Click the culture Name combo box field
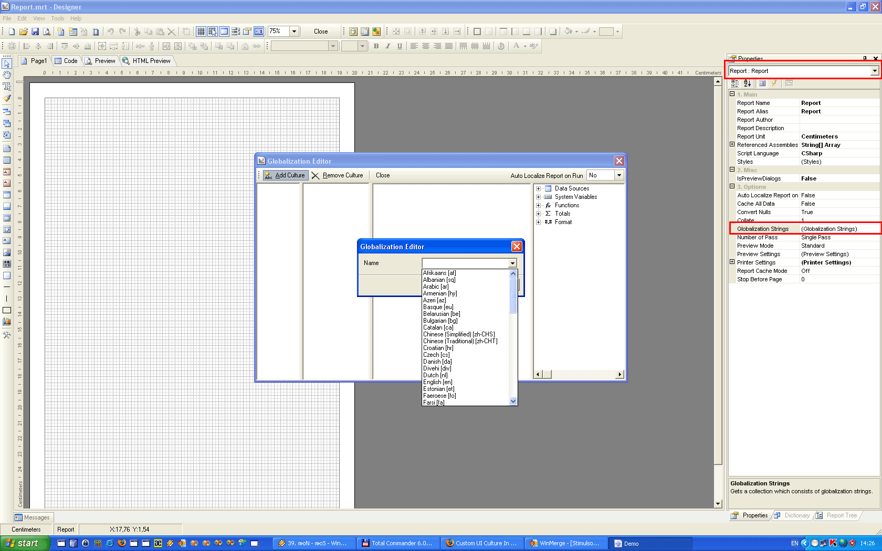The width and height of the screenshot is (882, 551). [x=469, y=263]
